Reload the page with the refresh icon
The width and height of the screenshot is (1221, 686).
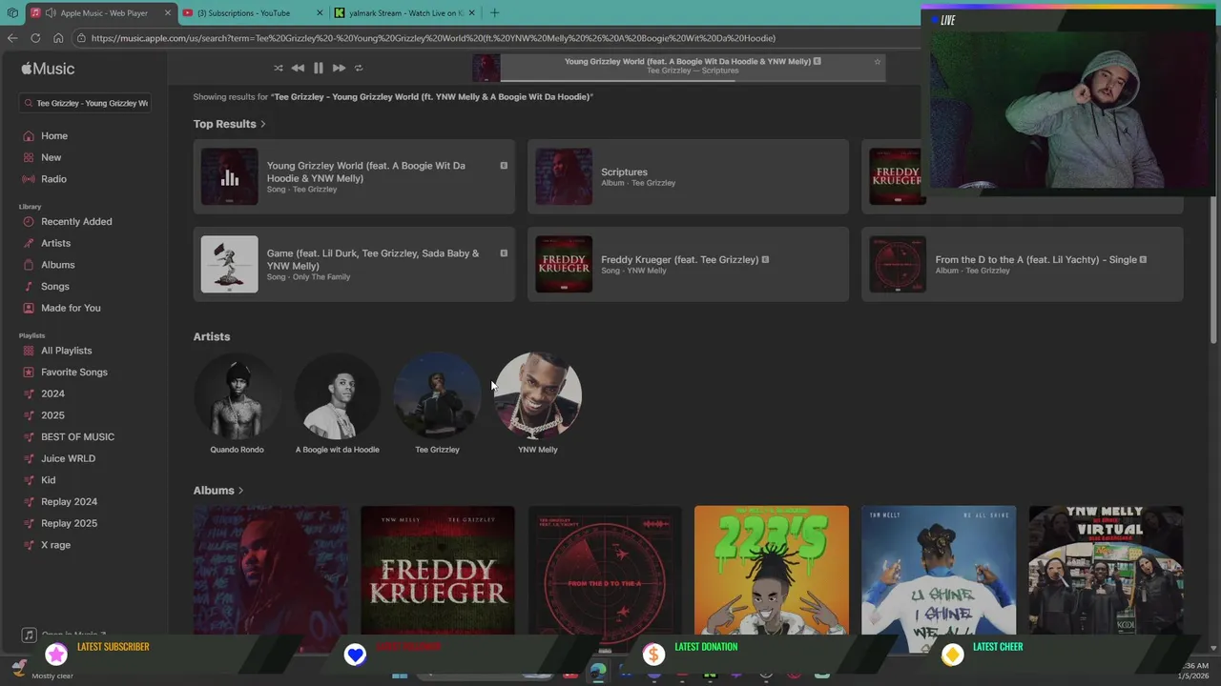[35, 38]
